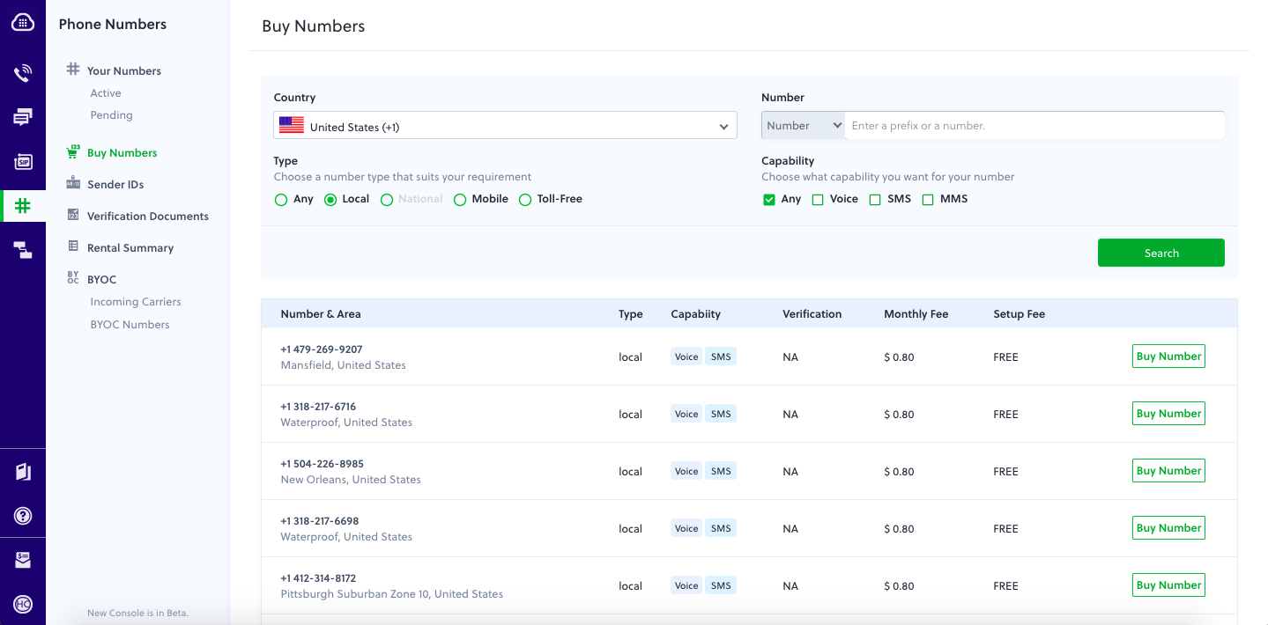Tick the Voice capability checkbox
This screenshot has width=1268, height=625.
[x=818, y=200]
